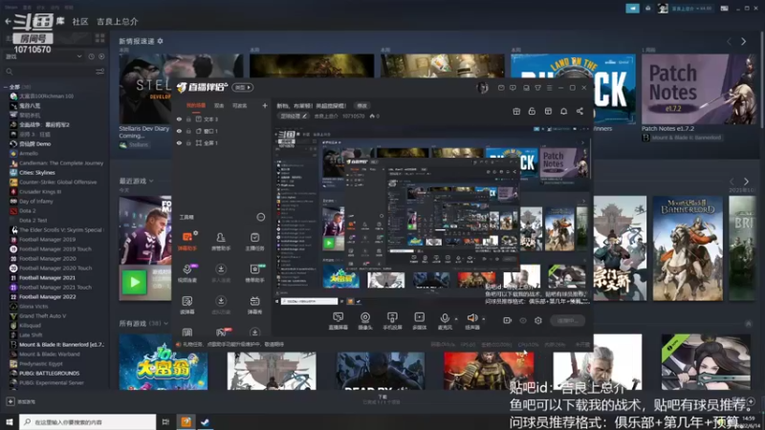Mute the microphone in Douyu companion
This screenshot has height=430, width=765.
click(445, 320)
